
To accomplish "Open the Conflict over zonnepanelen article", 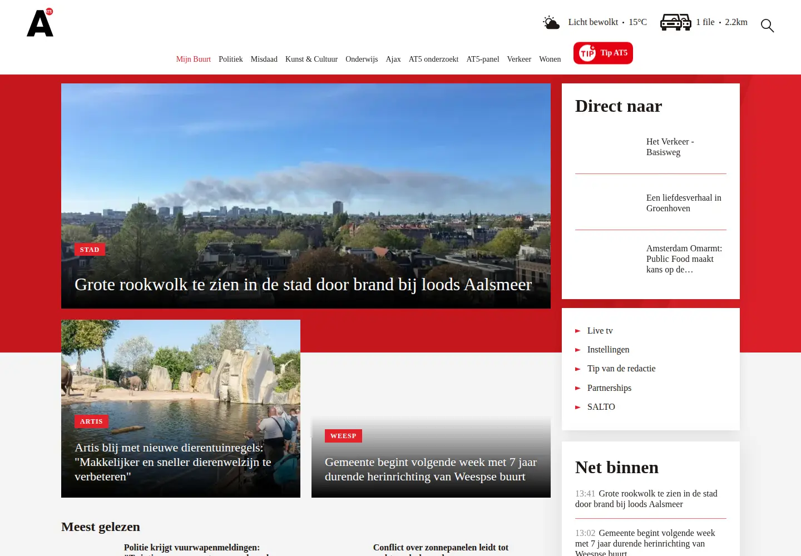I will click(441, 549).
